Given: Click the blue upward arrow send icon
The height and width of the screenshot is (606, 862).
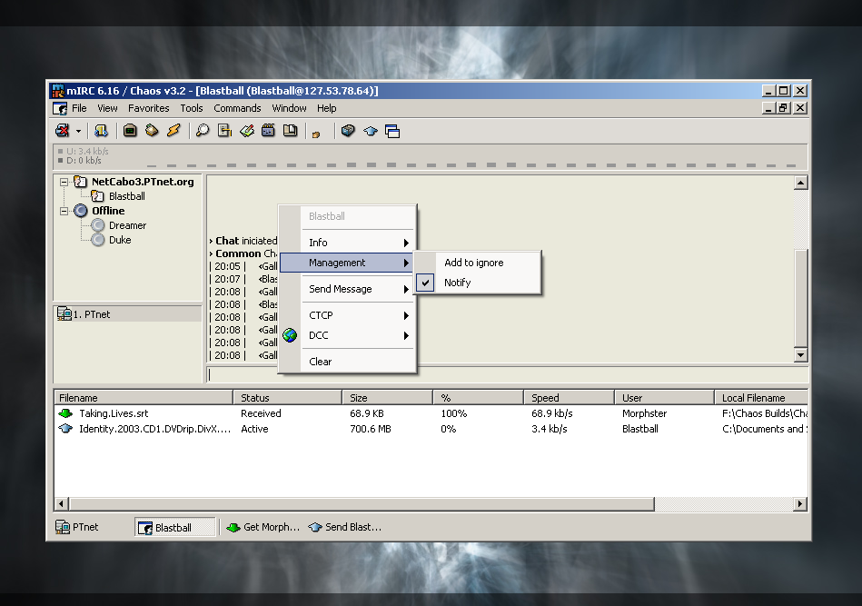Looking at the screenshot, I should pos(371,131).
